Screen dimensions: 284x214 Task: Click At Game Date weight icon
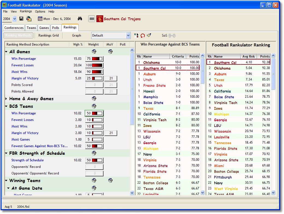(x=94, y=188)
